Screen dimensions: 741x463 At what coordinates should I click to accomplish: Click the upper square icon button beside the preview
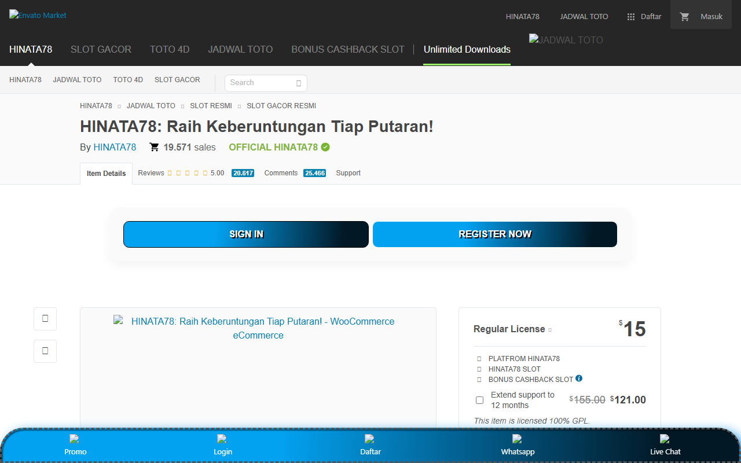pos(45,319)
